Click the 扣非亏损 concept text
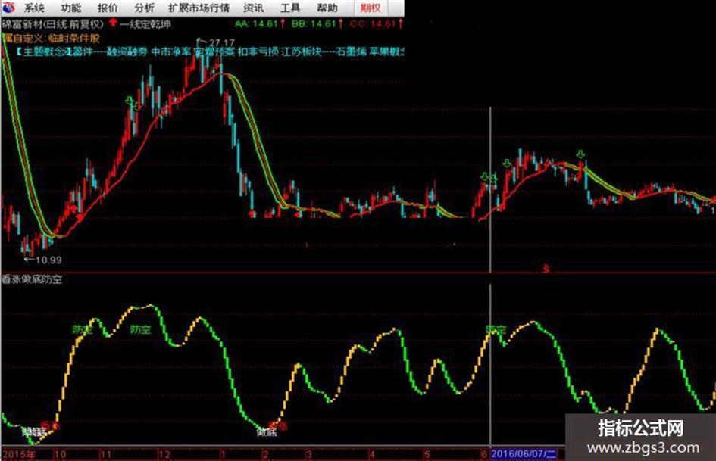This screenshot has width=716, height=461. (x=258, y=51)
